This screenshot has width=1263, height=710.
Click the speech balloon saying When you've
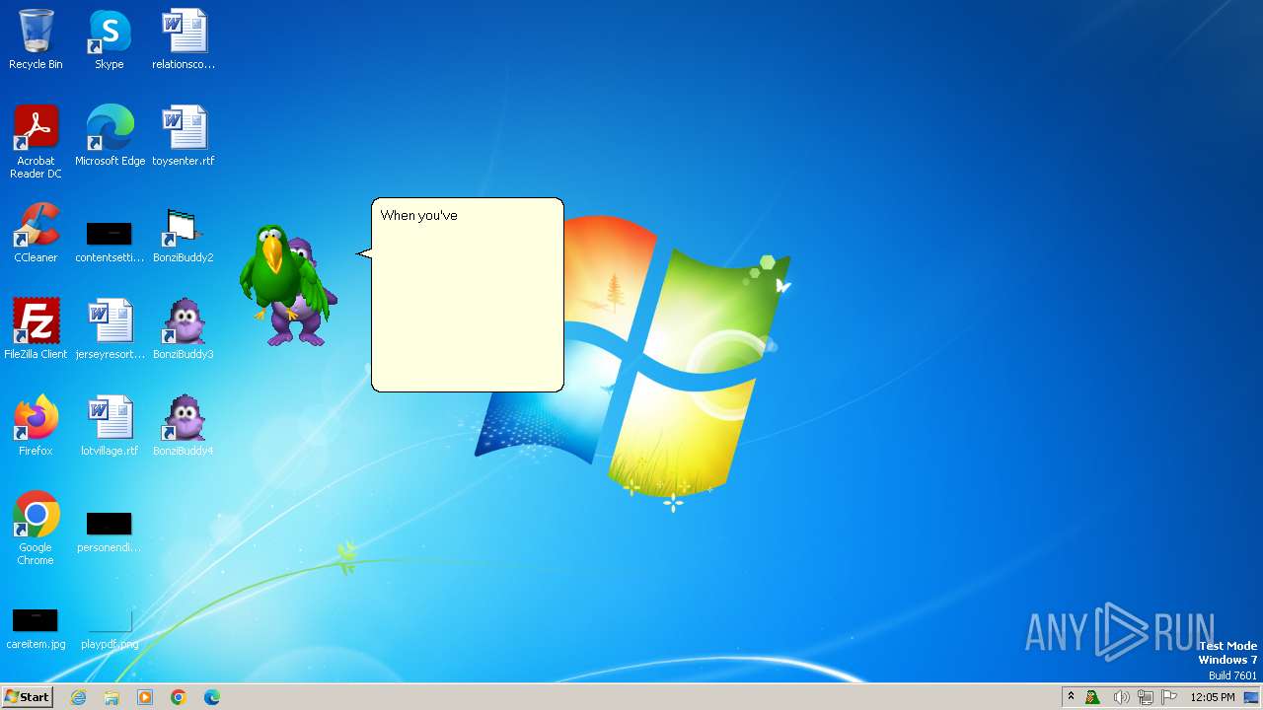[x=467, y=295]
